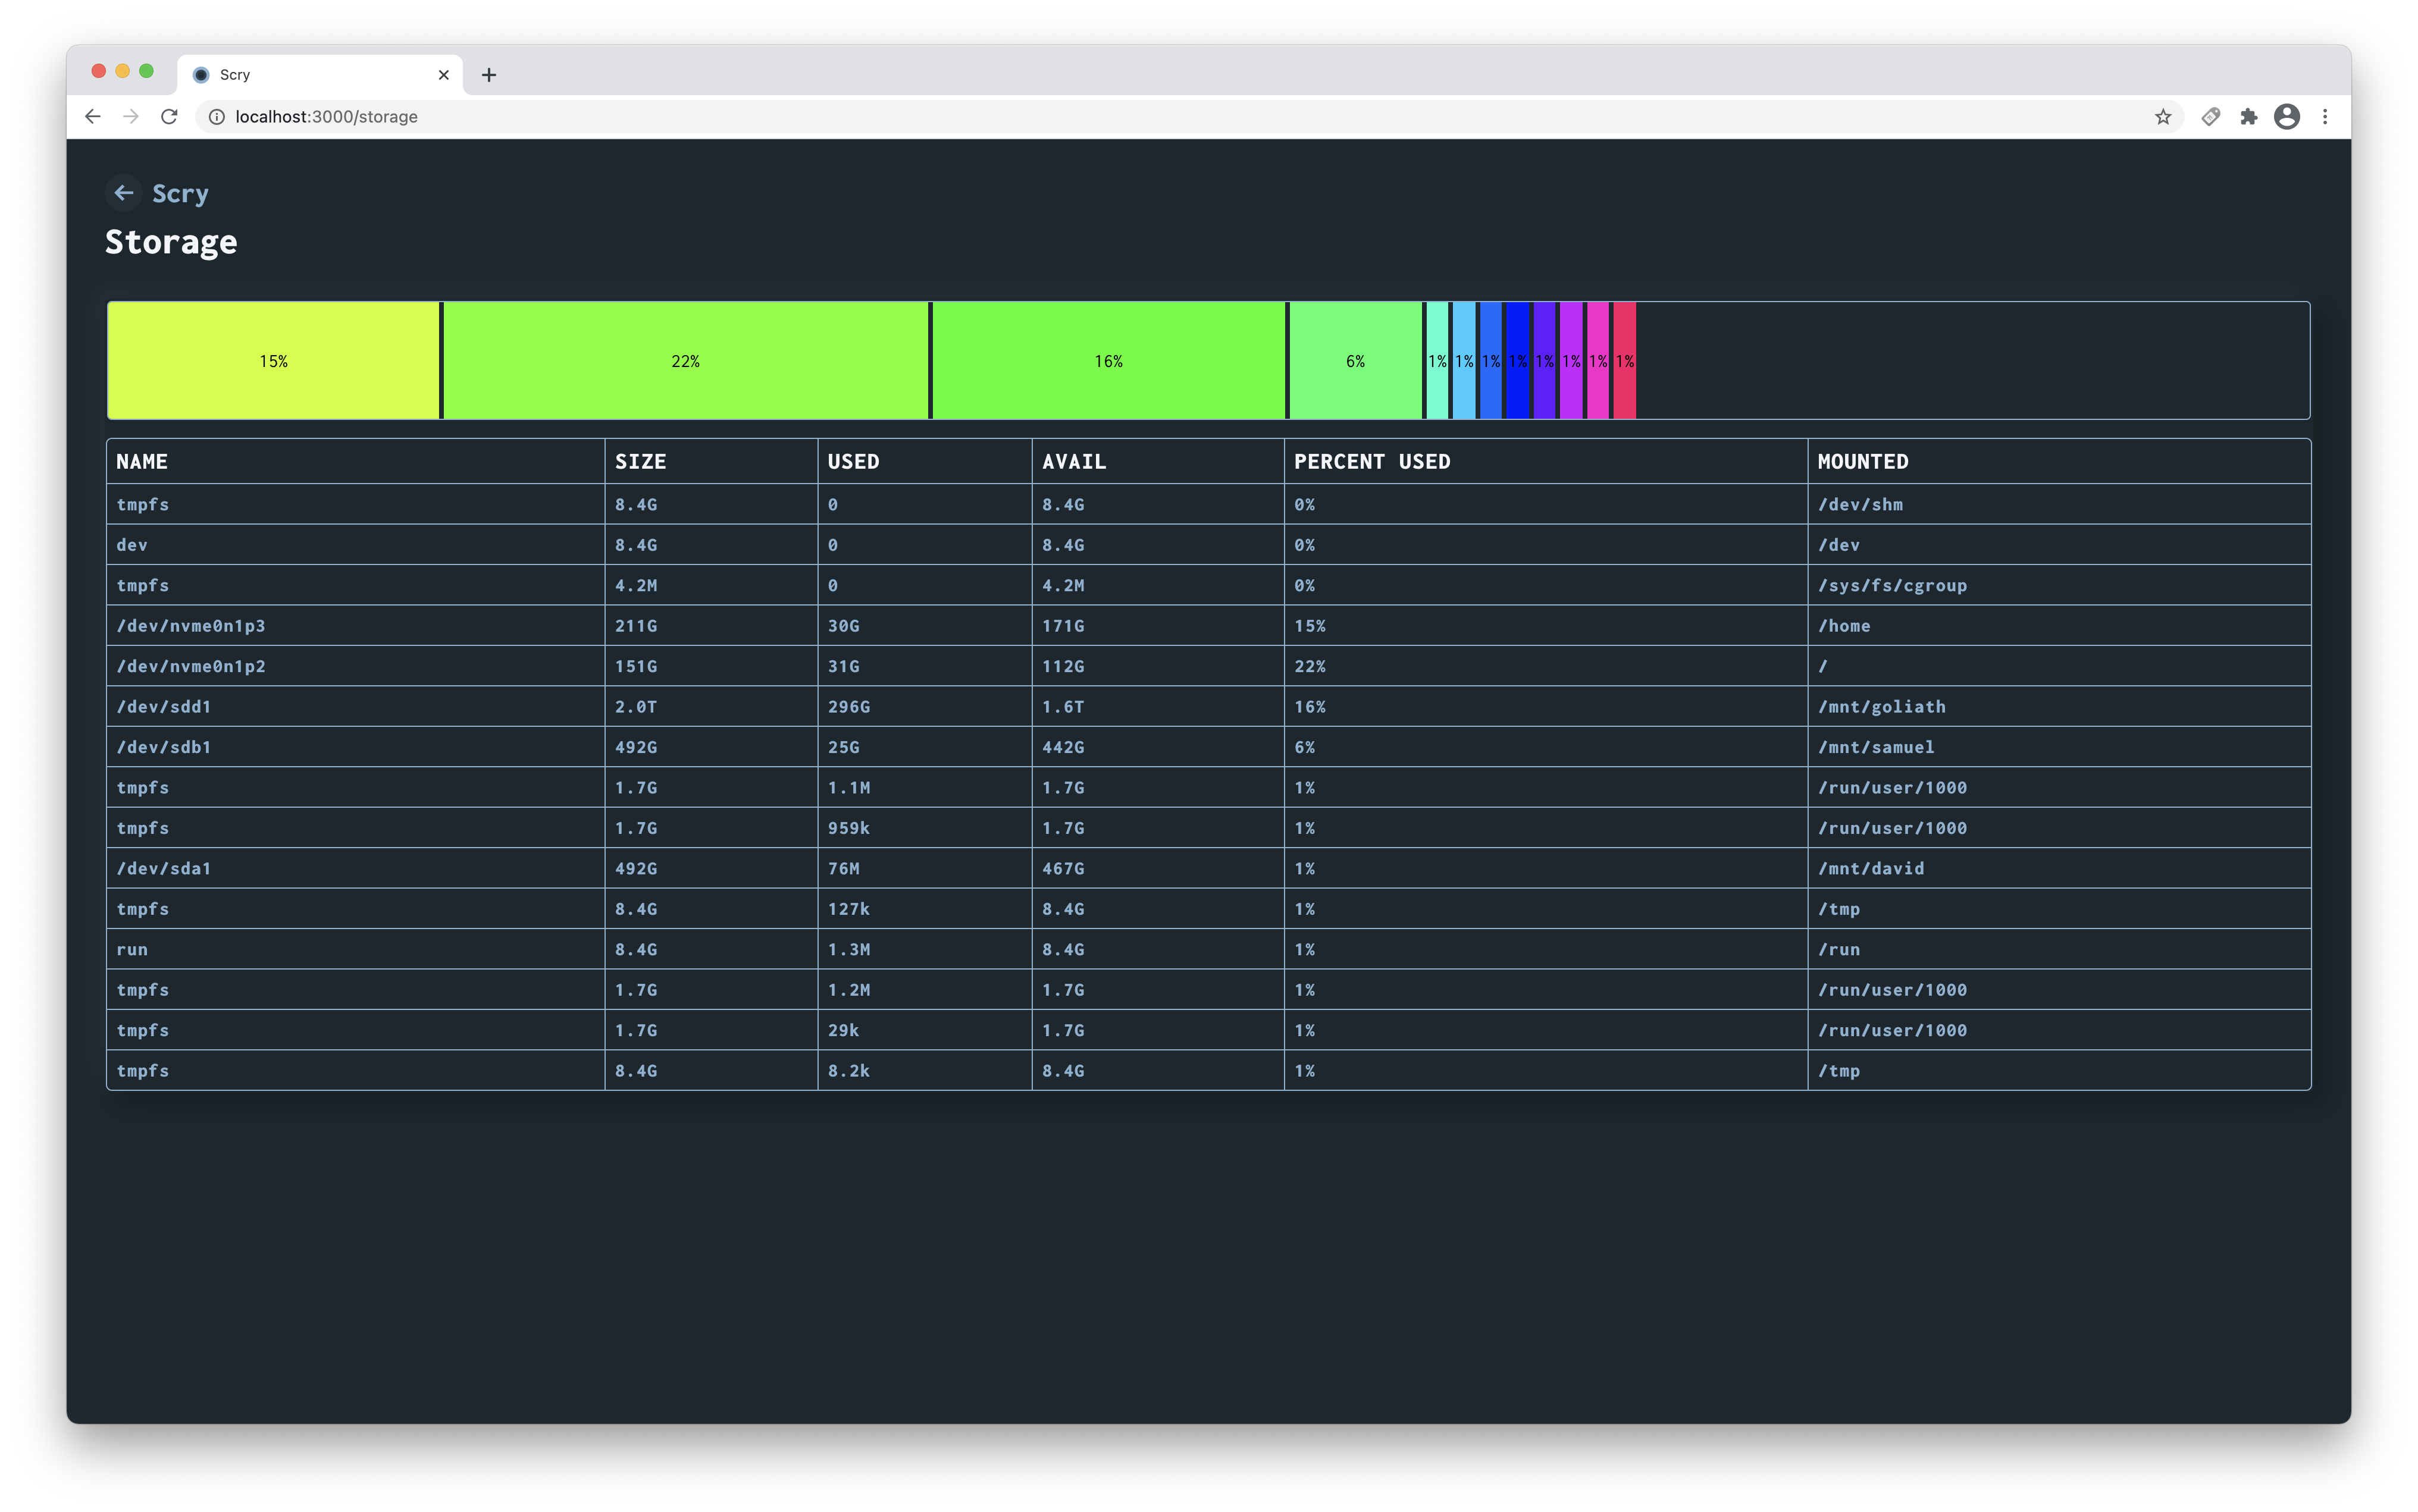Click the red 1% bar segment
Viewport: 2418px width, 1512px height.
[x=1625, y=361]
